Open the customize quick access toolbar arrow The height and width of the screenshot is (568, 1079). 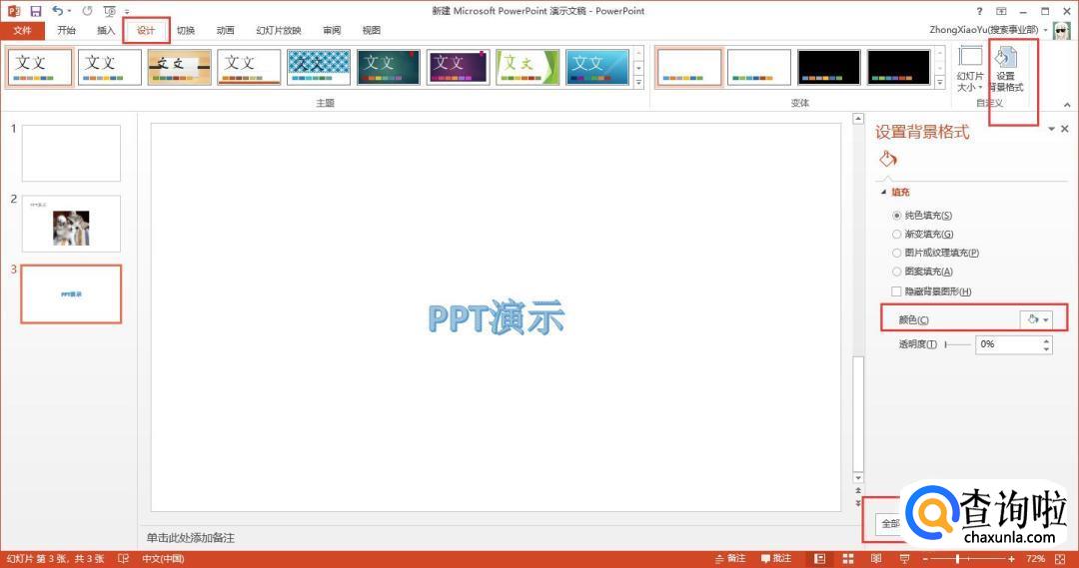(127, 12)
